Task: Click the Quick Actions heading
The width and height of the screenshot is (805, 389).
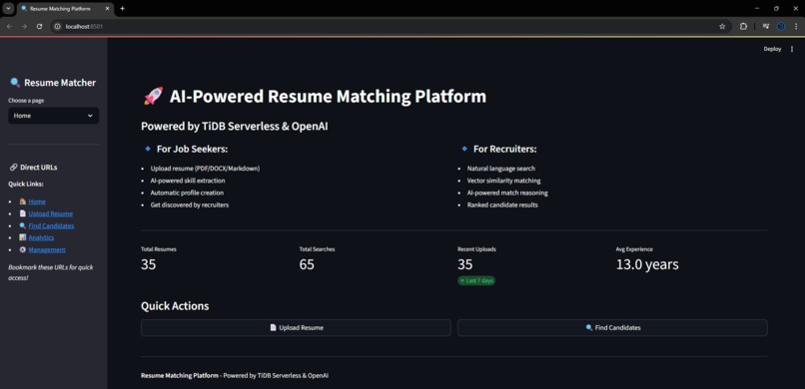Action: pyautogui.click(x=175, y=306)
